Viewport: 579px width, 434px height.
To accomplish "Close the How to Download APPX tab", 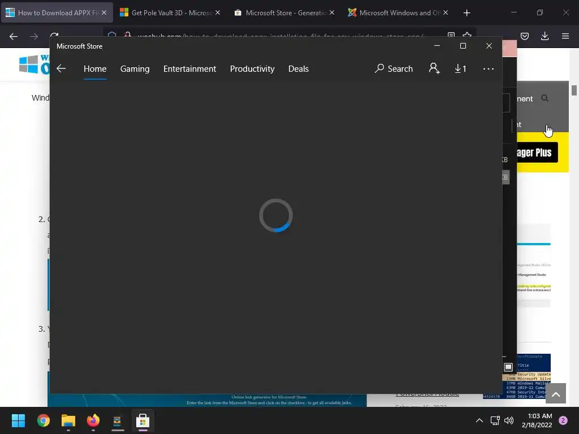I will (104, 12).
